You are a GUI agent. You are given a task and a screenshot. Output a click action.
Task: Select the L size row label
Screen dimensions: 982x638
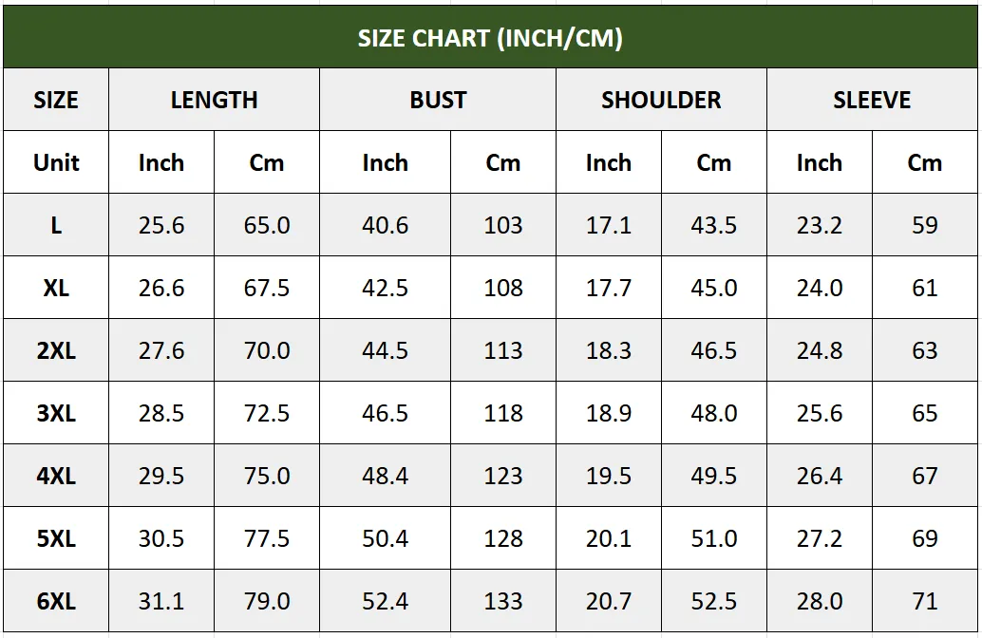click(56, 225)
